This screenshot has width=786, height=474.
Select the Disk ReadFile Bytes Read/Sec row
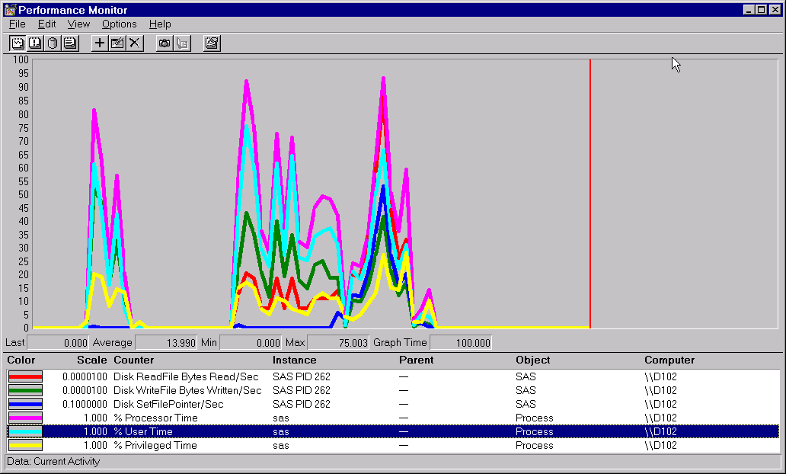tap(185, 376)
